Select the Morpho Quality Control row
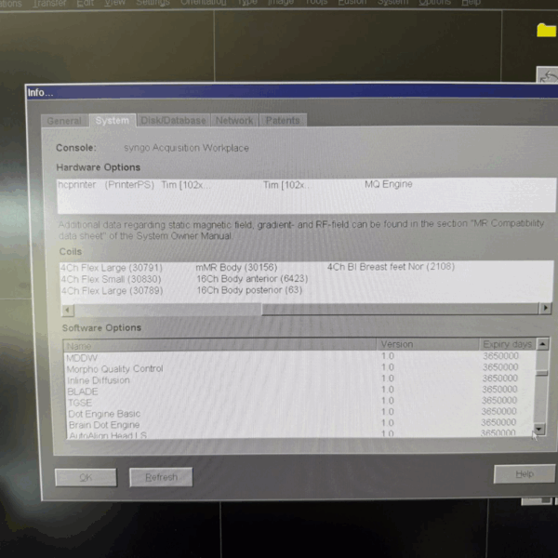Viewport: 558px width, 558px height. pos(299,368)
